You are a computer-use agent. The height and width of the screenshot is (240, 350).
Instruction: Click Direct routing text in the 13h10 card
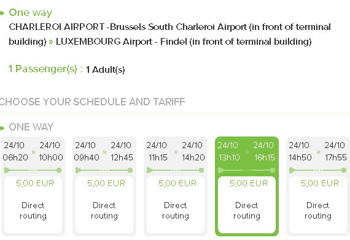click(x=247, y=211)
